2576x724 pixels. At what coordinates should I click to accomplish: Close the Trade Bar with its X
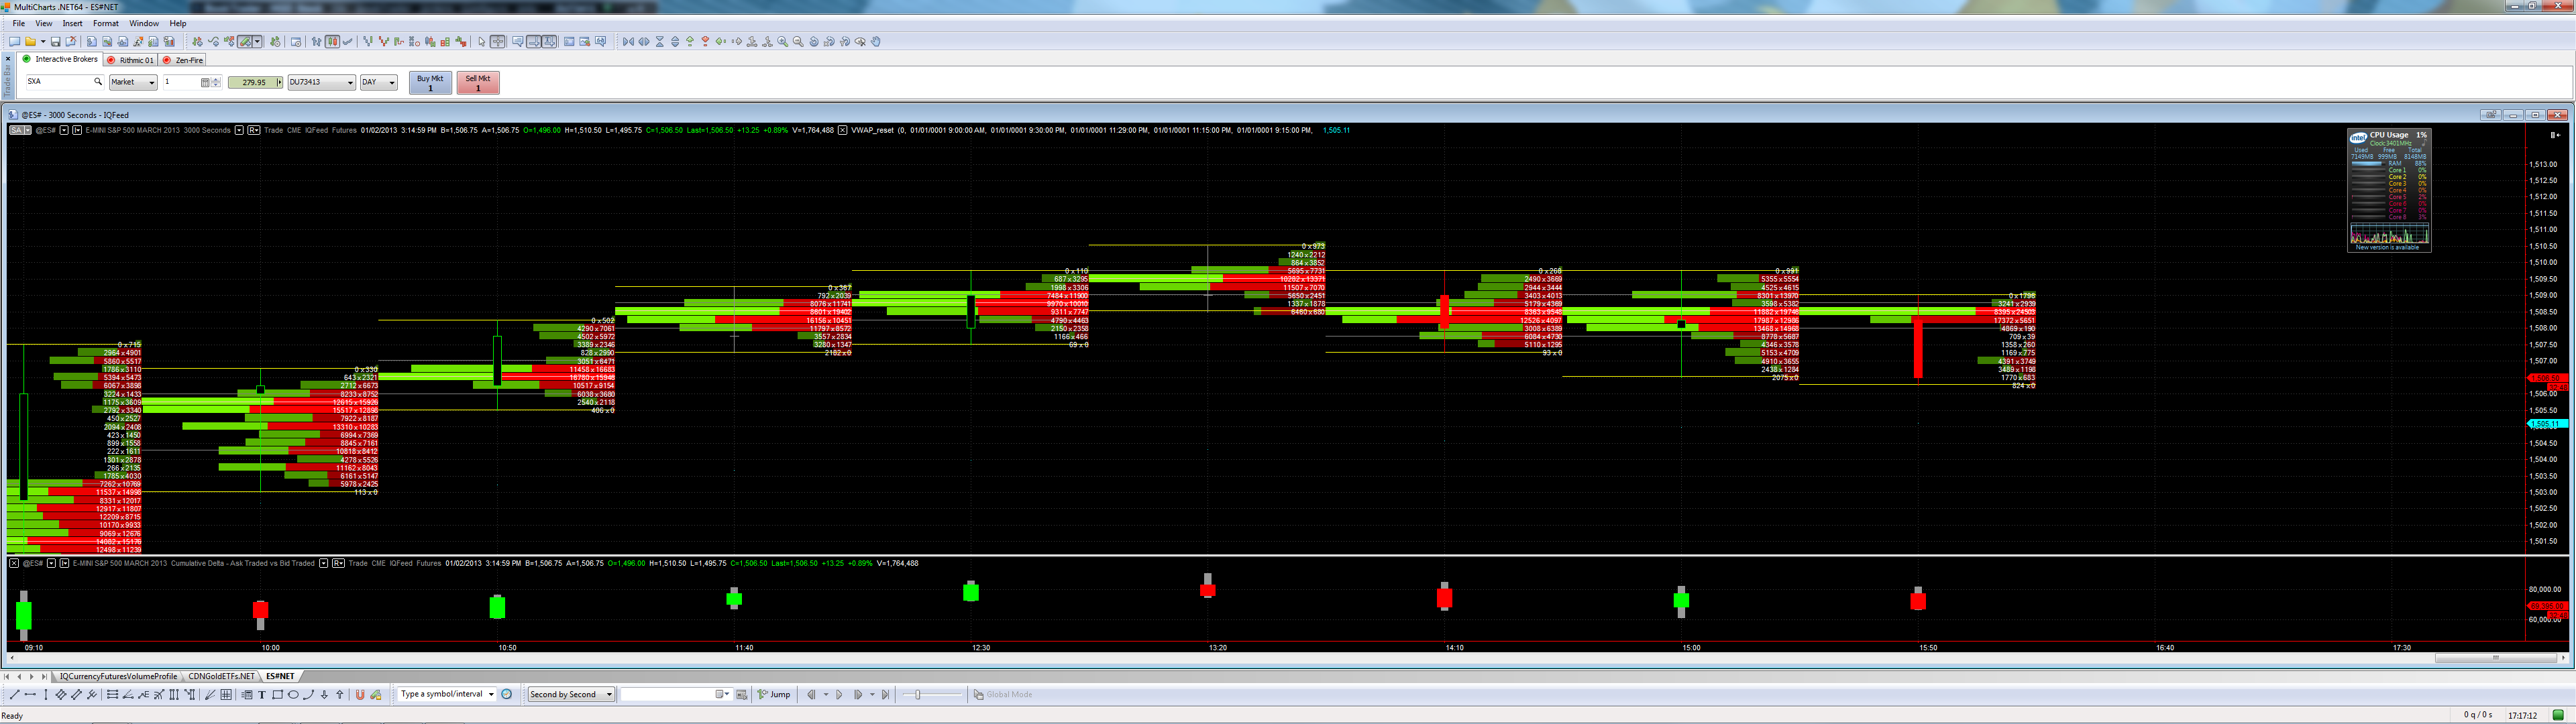[x=9, y=58]
